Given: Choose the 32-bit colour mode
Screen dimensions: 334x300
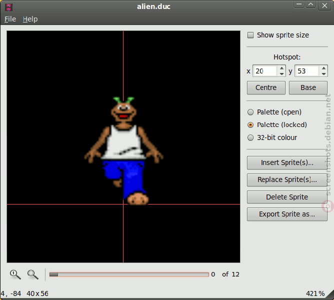Looking at the screenshot, I should (250, 137).
